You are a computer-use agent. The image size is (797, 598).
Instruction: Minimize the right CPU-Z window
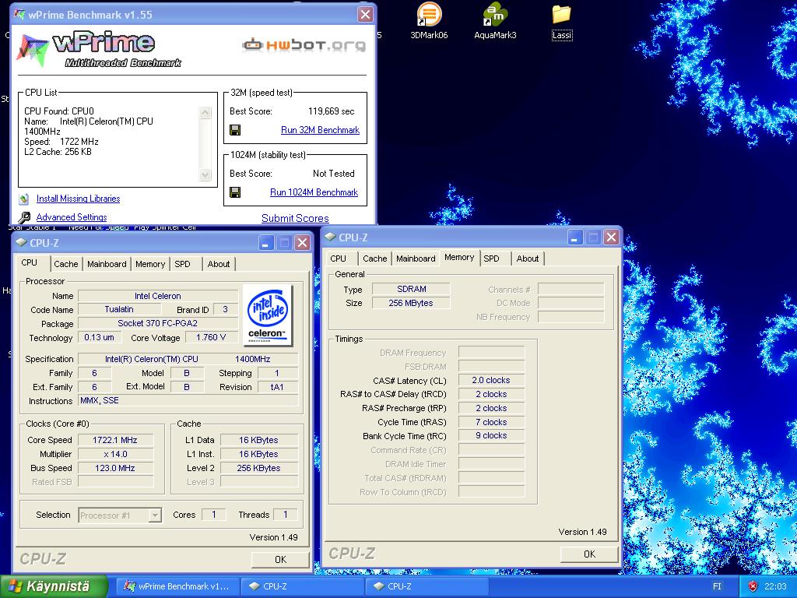point(575,237)
